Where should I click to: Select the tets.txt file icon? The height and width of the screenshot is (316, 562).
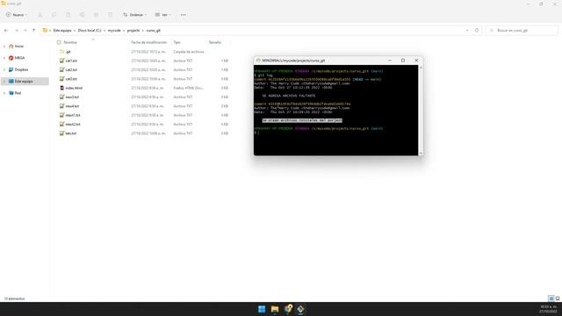[x=61, y=133]
